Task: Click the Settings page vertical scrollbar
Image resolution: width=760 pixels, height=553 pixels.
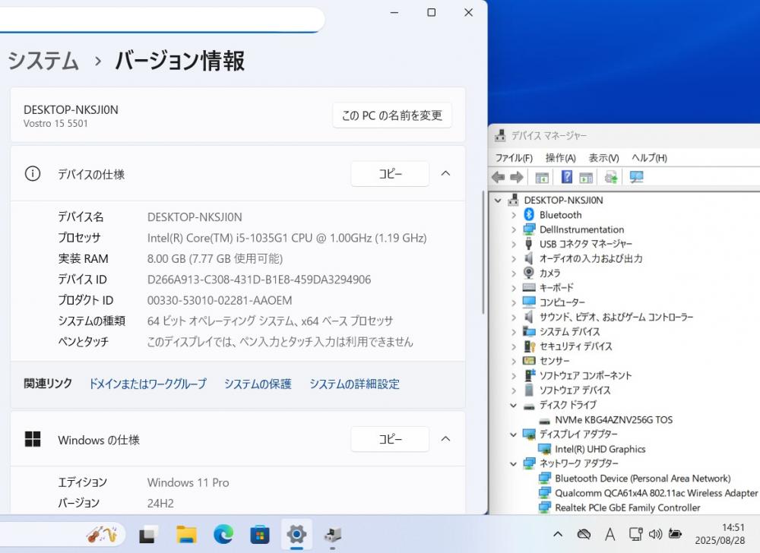Action: (x=483, y=251)
